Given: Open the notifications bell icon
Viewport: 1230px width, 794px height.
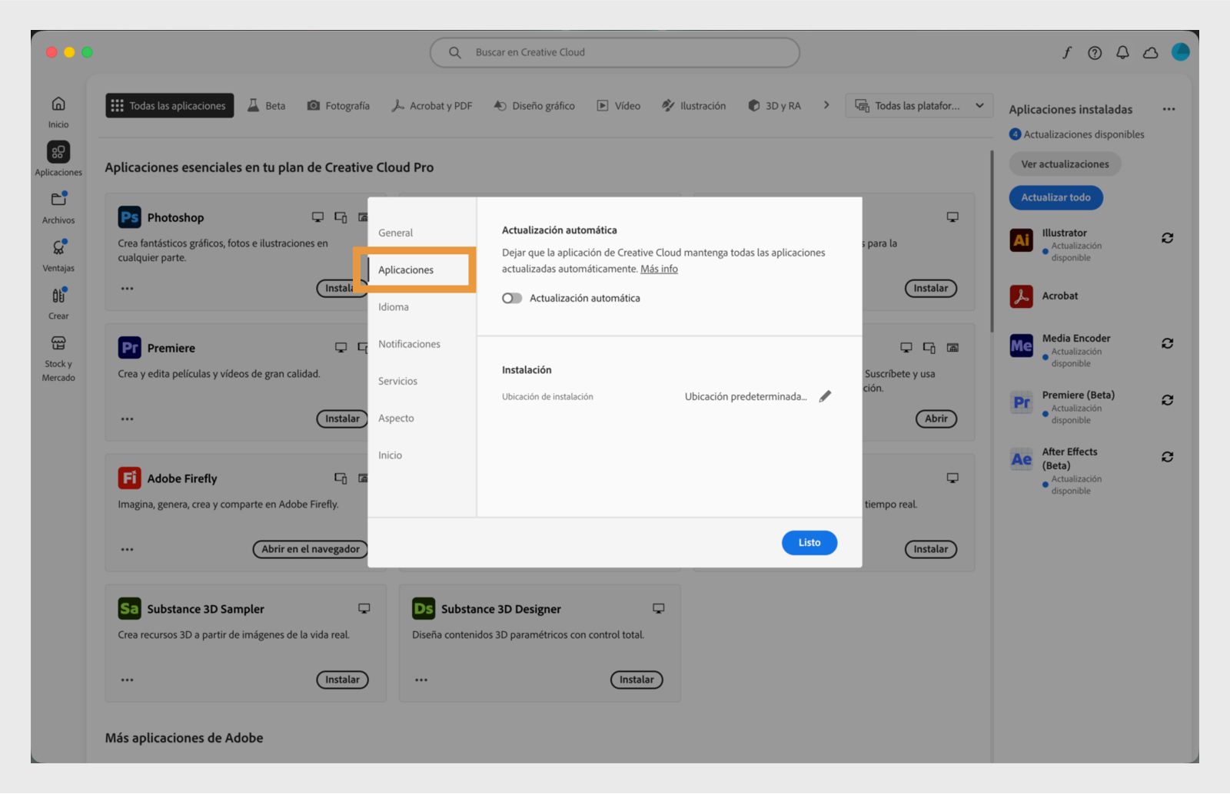Looking at the screenshot, I should coord(1122,52).
